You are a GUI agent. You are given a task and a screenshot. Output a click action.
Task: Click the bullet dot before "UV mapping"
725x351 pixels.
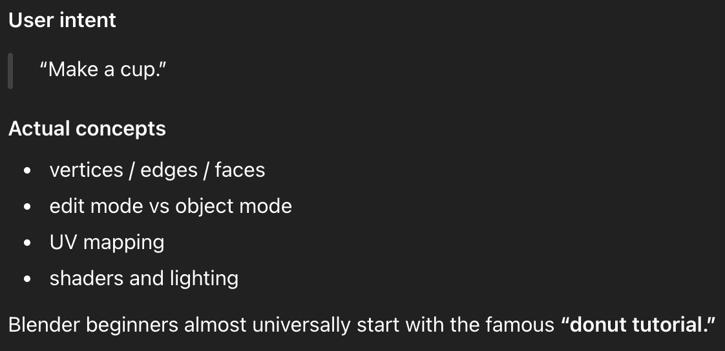pyautogui.click(x=27, y=243)
